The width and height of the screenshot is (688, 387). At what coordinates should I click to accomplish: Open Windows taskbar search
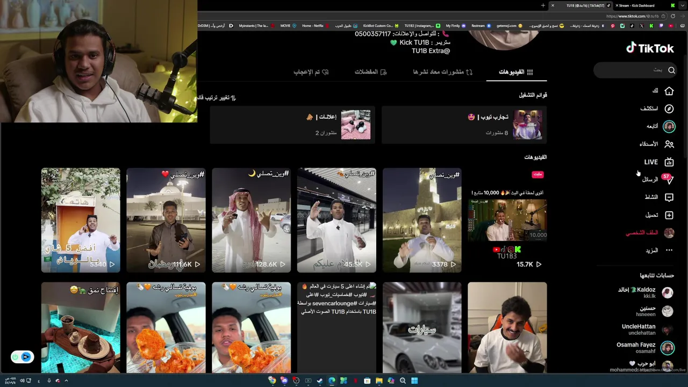[x=403, y=381]
